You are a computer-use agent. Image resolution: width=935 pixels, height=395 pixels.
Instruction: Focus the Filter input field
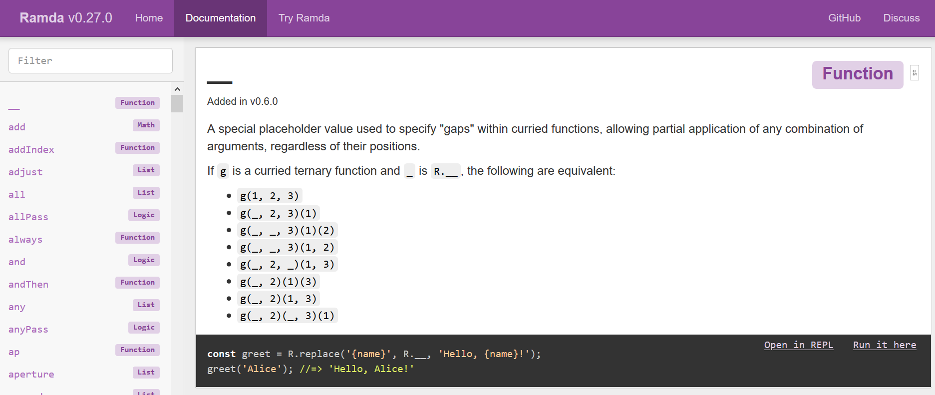point(90,61)
